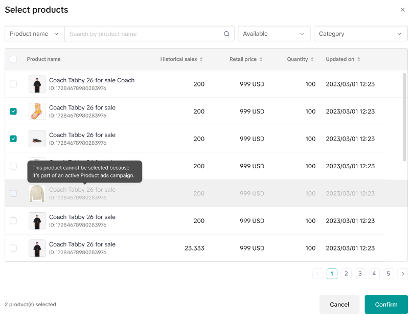This screenshot has width=413, height=316.
Task: Click the sock product thumbnail
Action: click(37, 111)
